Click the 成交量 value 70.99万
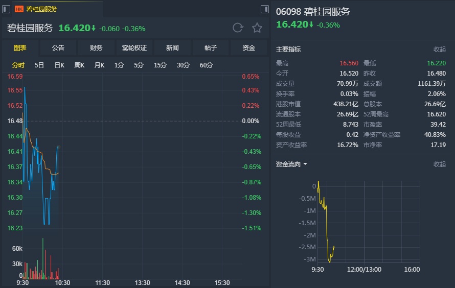The image size is (455, 288). click(x=347, y=84)
